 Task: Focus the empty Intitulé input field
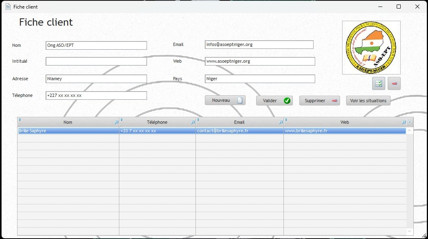96,61
